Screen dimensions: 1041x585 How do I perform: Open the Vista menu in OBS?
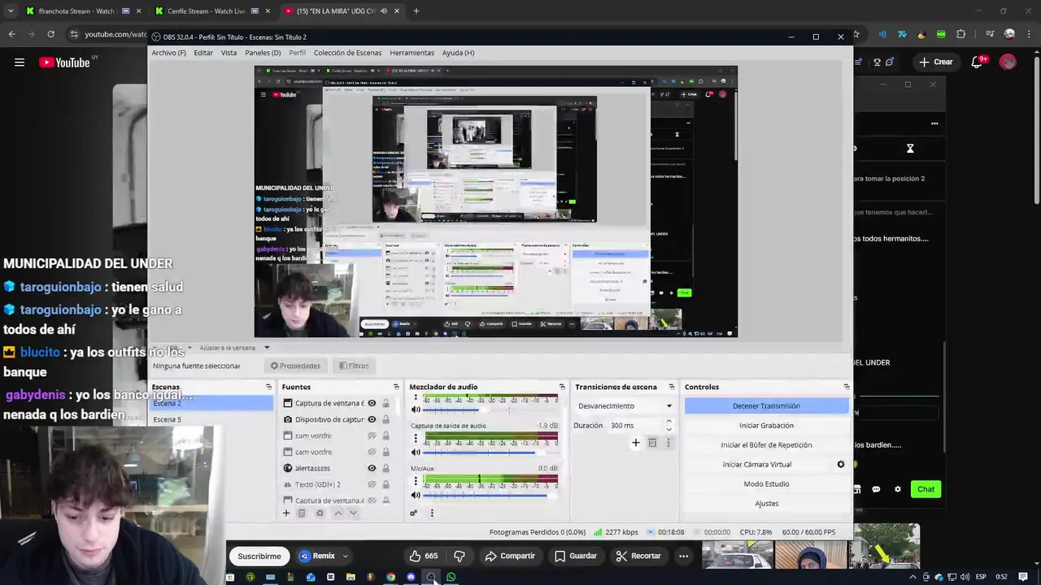click(229, 53)
